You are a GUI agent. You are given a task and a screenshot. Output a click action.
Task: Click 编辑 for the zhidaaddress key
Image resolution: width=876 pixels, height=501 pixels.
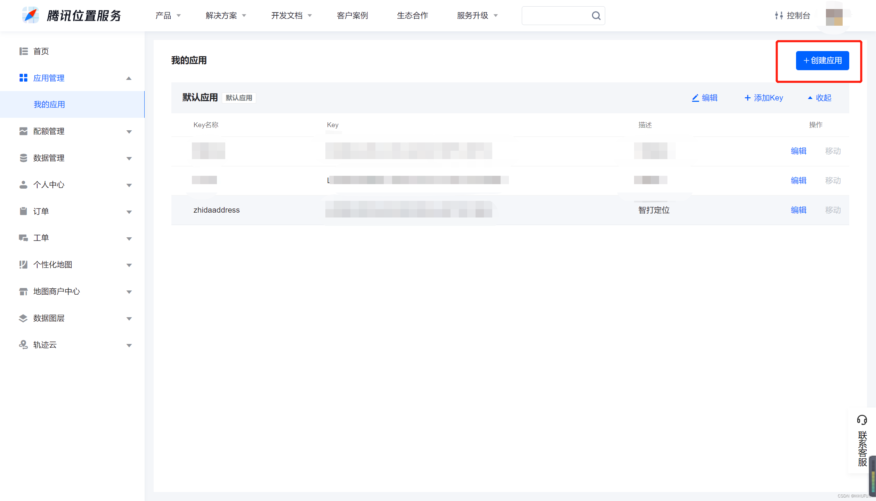point(798,210)
